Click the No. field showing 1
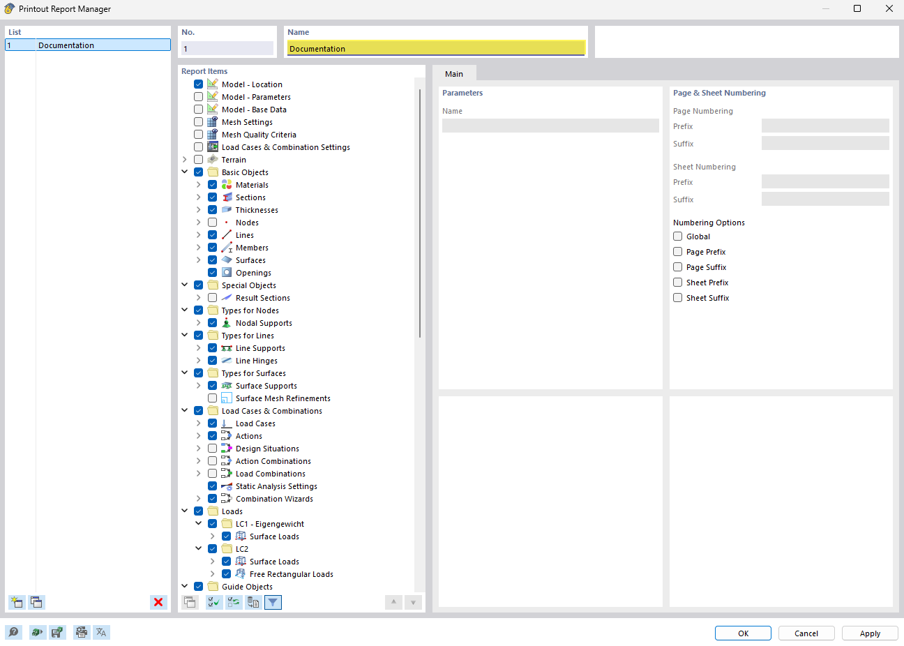 (x=227, y=48)
